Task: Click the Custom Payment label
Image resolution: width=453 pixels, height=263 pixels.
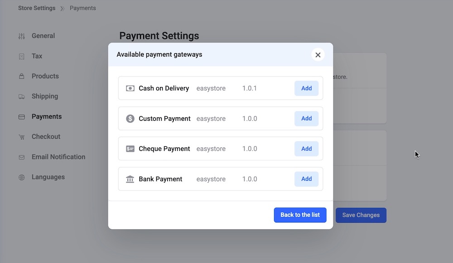Action: 164,118
